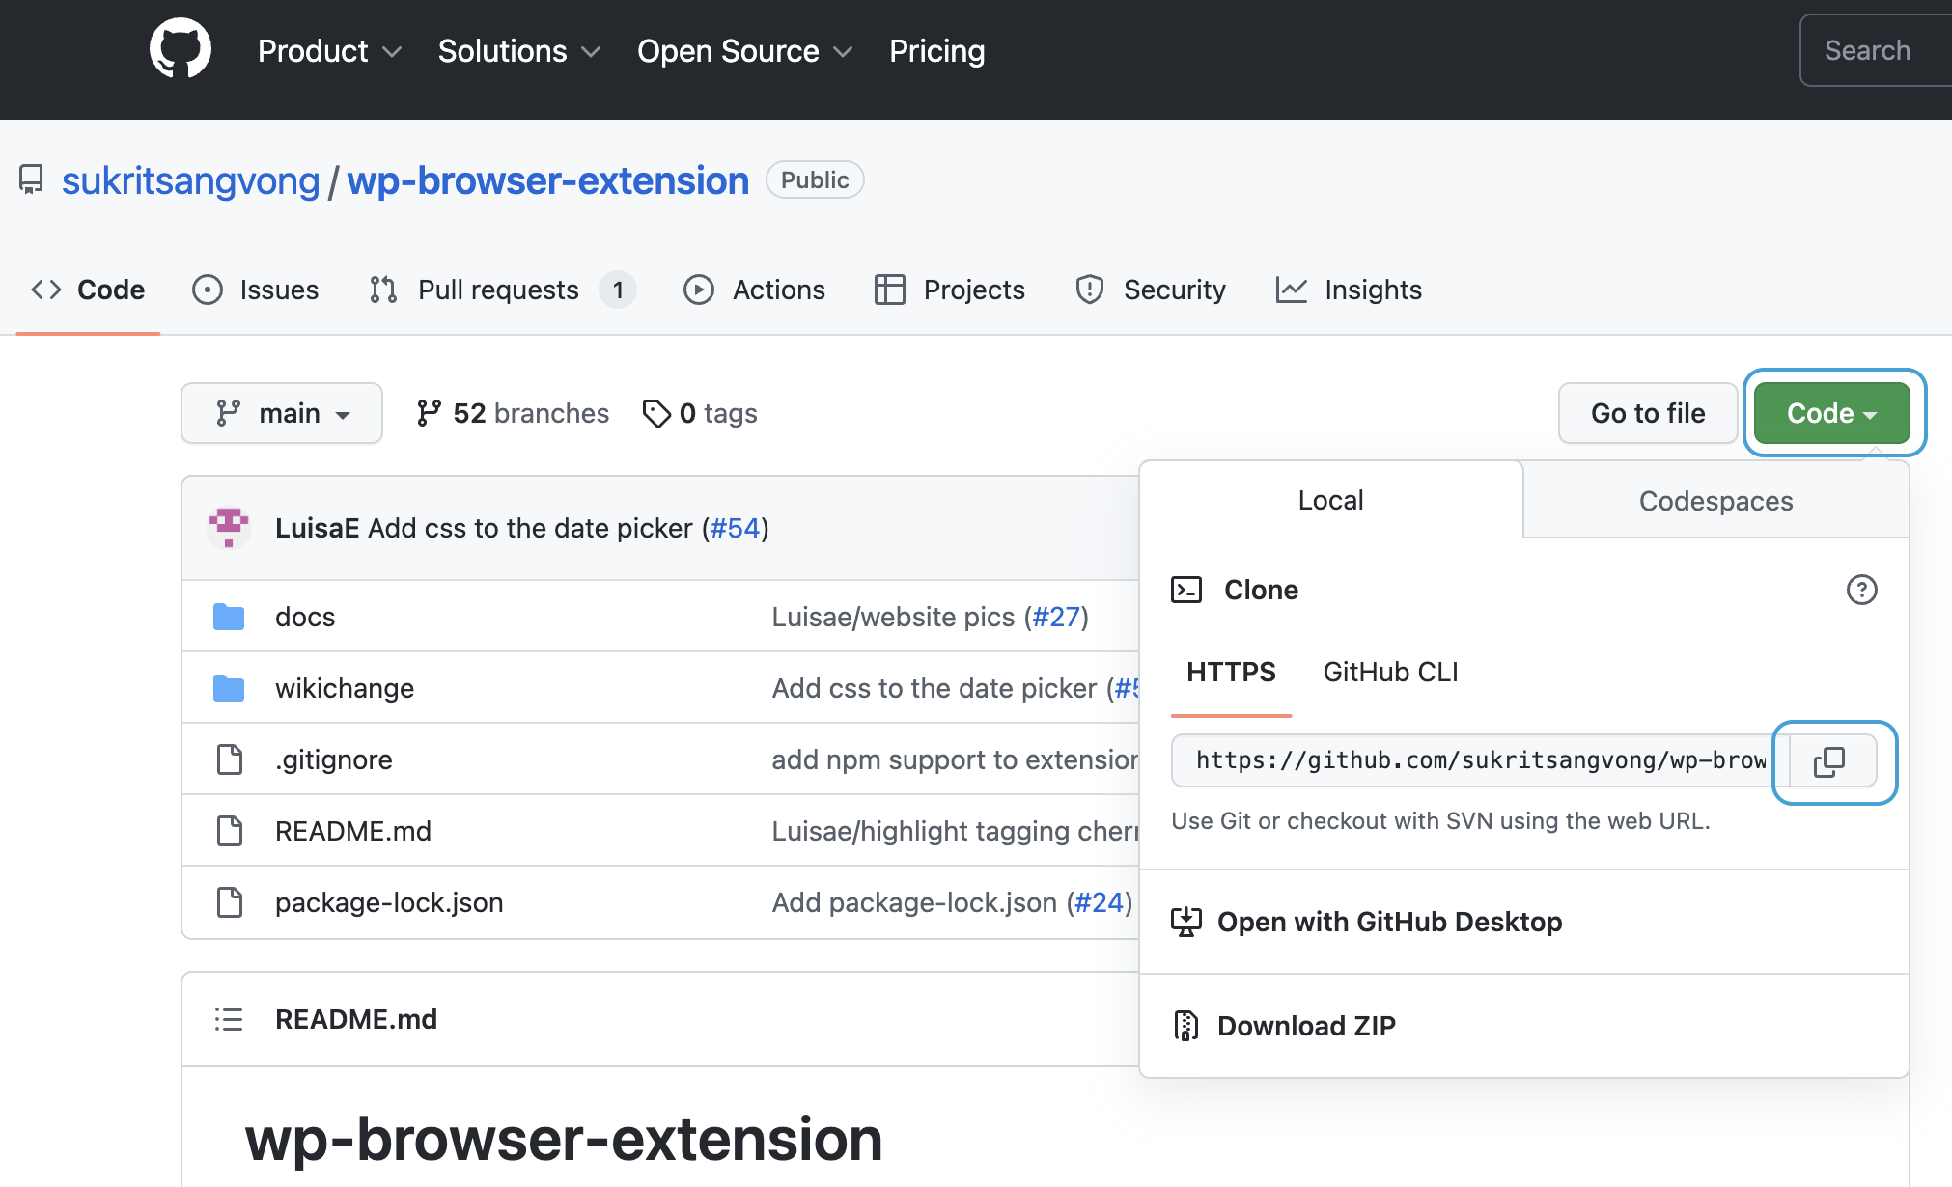Expand the Product menu

(x=329, y=51)
